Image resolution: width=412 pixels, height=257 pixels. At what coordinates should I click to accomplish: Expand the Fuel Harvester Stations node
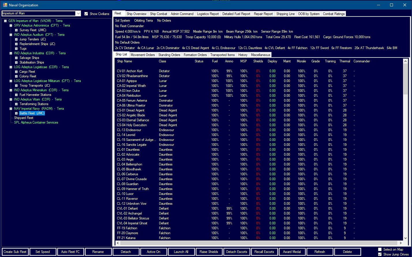click(x=16, y=95)
